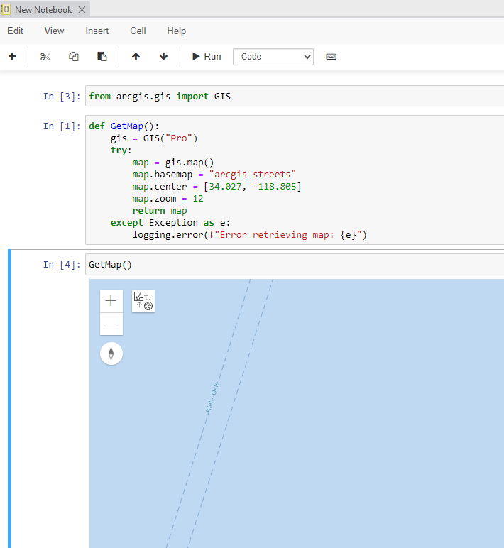Screen dimensions: 504x548
Task: Zoom out on the map widget
Action: 111,324
